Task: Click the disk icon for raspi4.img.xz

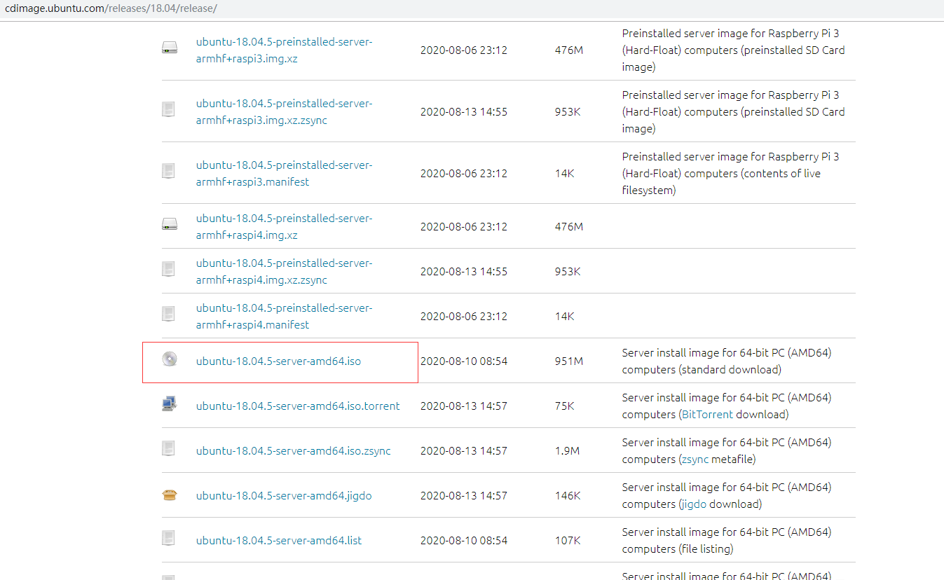Action: [x=170, y=224]
